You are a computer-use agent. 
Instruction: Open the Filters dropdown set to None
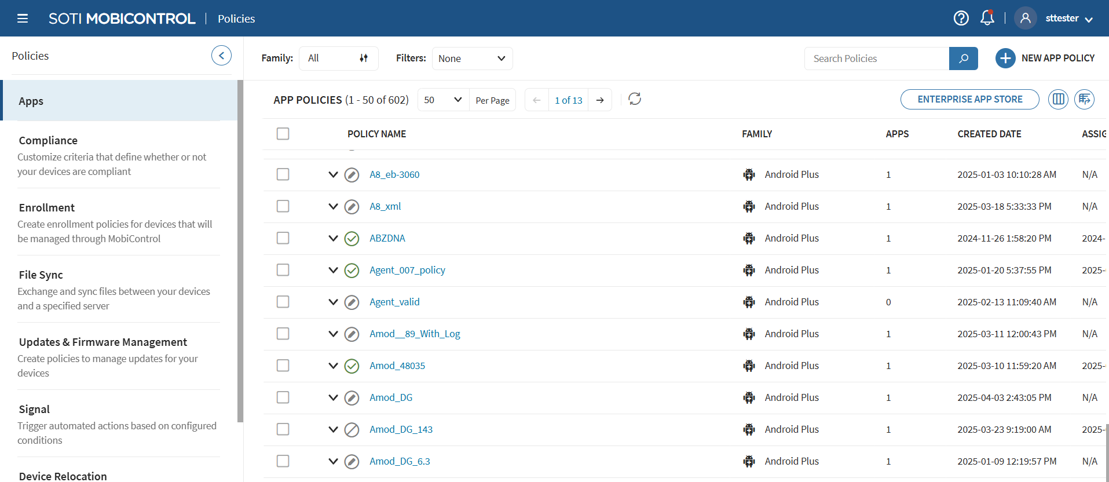(472, 59)
